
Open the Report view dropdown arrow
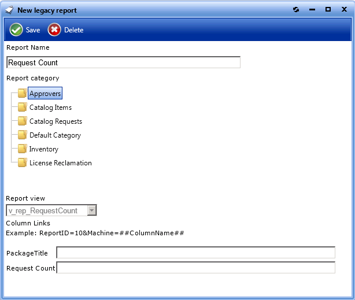(92, 210)
